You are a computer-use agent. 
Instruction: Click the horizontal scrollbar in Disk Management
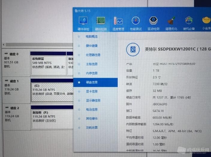tap(39, 45)
